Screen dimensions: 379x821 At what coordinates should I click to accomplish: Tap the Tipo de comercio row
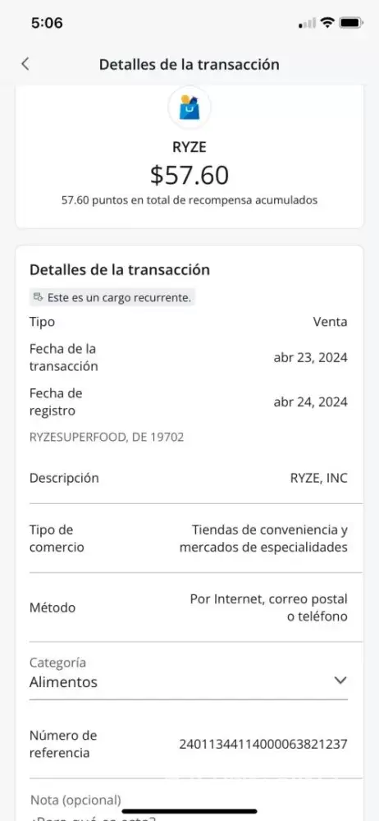[x=189, y=539]
